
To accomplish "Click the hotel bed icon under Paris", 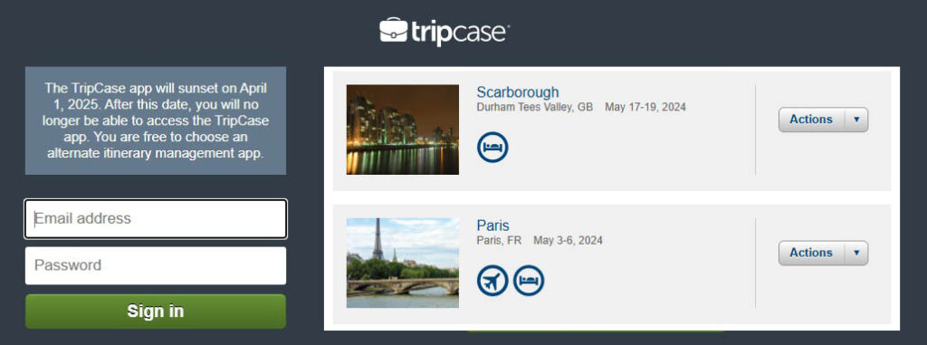I will click(529, 281).
